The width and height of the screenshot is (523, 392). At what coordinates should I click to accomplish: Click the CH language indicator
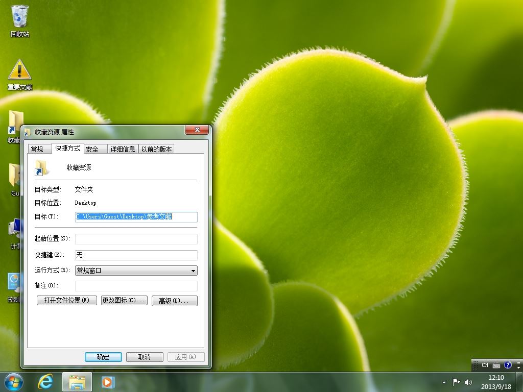pos(485,365)
